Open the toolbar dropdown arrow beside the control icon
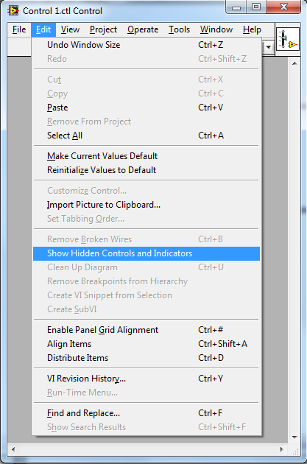 [x=268, y=46]
